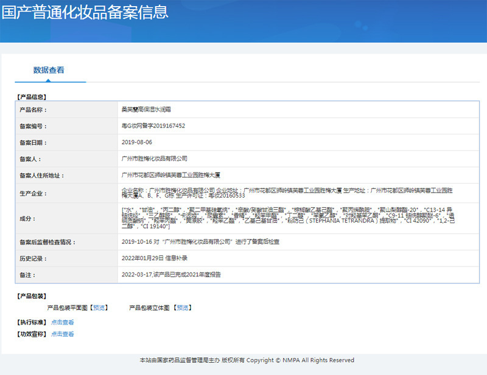This screenshot has height=375, width=487.
Task: Click the 【产品信息】 section heading
Action: (x=32, y=97)
